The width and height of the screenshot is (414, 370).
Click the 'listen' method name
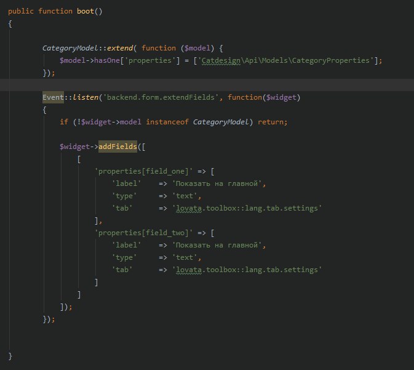[x=86, y=97]
